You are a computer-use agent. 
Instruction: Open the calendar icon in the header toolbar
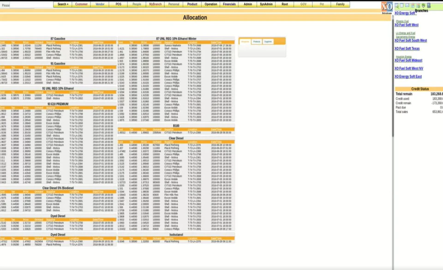click(x=413, y=6)
